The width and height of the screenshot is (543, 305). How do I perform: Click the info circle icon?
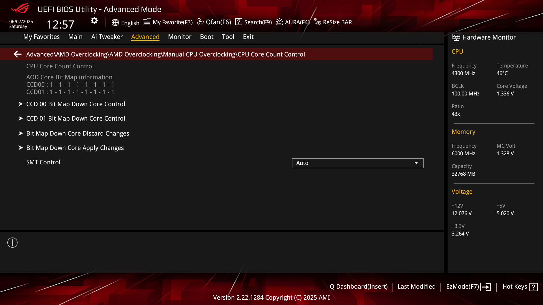point(12,243)
